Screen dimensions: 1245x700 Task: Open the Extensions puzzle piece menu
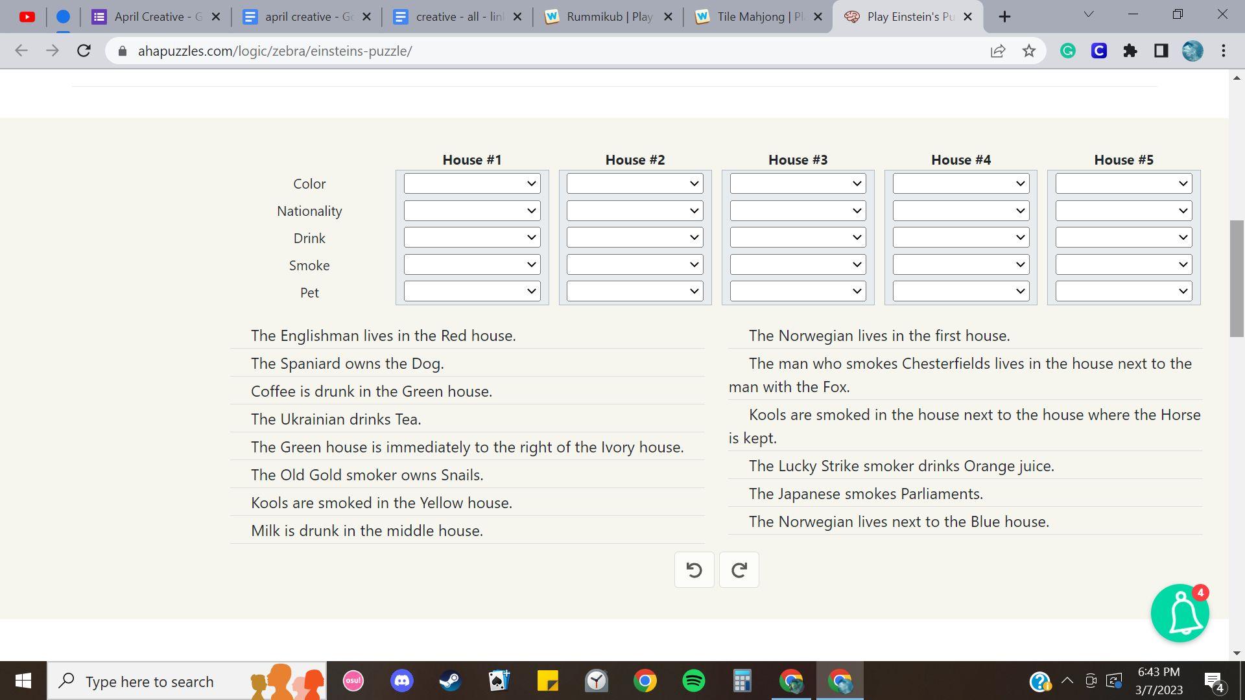pos(1130,51)
